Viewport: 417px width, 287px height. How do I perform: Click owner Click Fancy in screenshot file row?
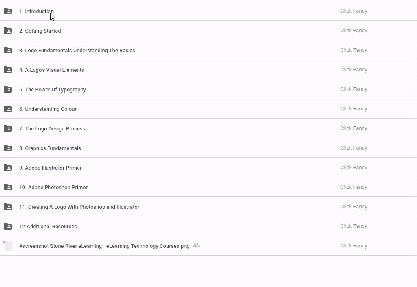coord(353,246)
